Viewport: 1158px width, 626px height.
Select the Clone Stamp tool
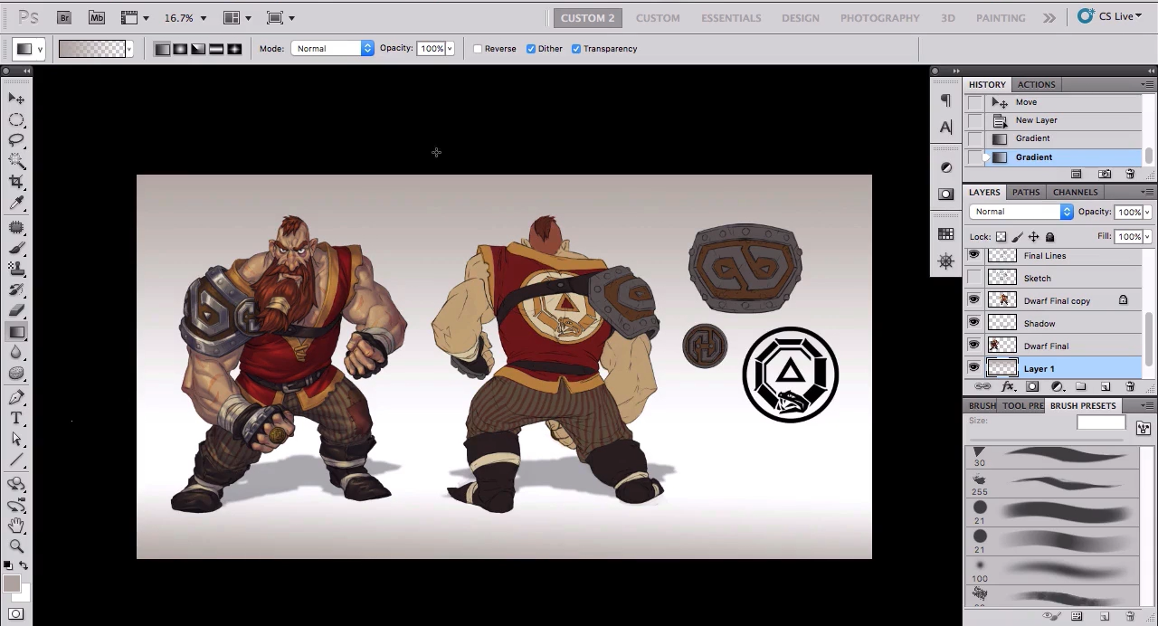[x=16, y=269]
